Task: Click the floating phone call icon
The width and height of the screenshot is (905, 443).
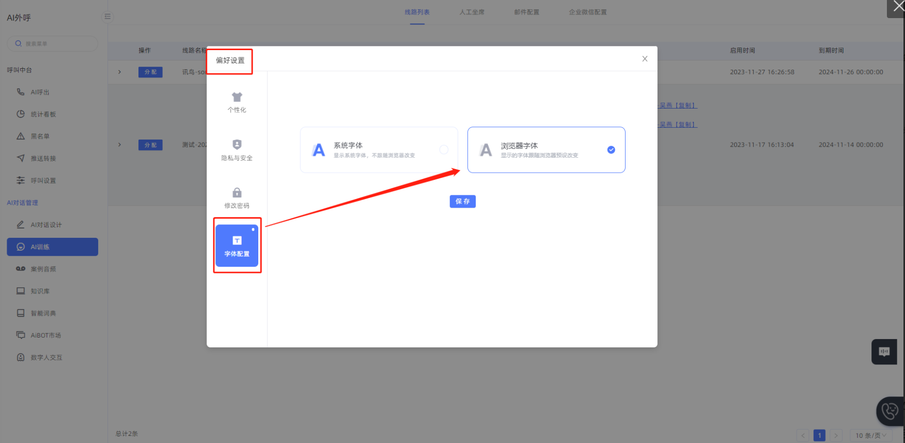Action: (890, 411)
